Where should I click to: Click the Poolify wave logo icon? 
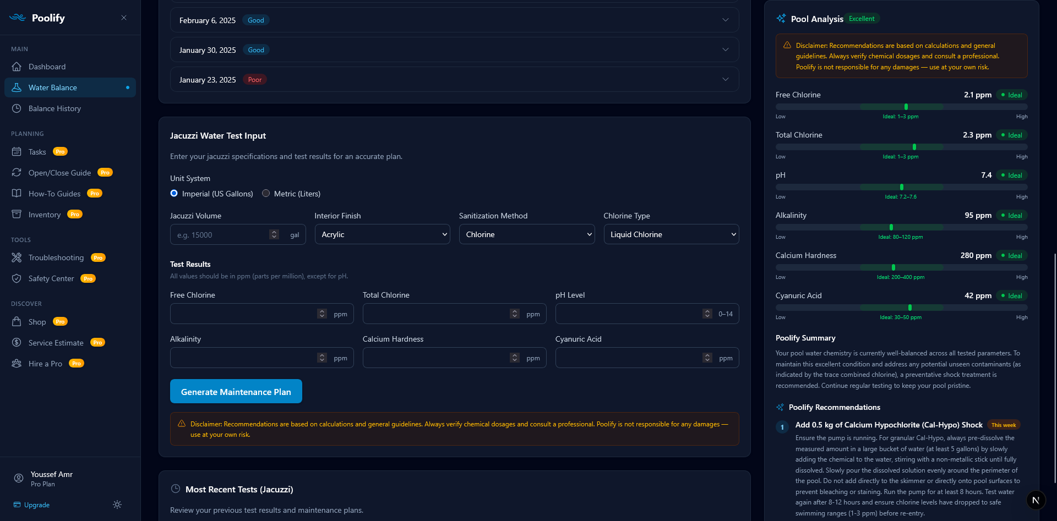[x=18, y=18]
